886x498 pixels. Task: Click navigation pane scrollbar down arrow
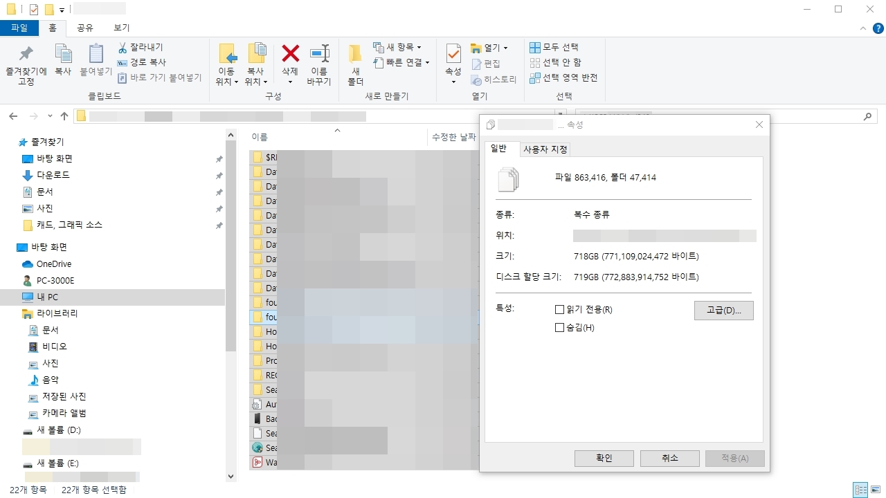tap(231, 477)
